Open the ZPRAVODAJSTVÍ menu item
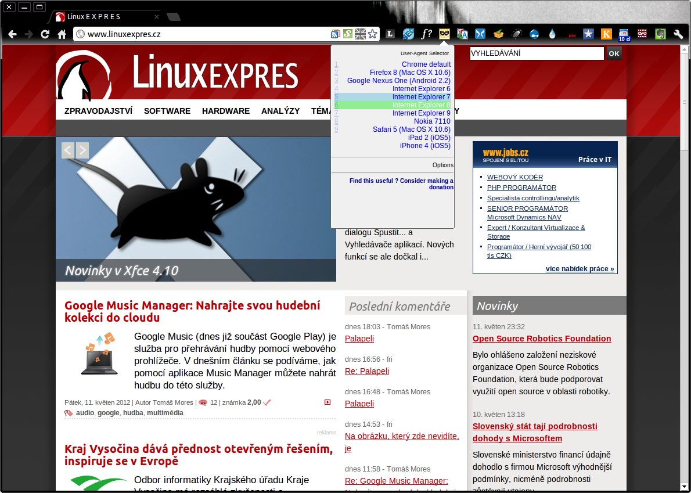The image size is (691, 493). click(x=98, y=111)
